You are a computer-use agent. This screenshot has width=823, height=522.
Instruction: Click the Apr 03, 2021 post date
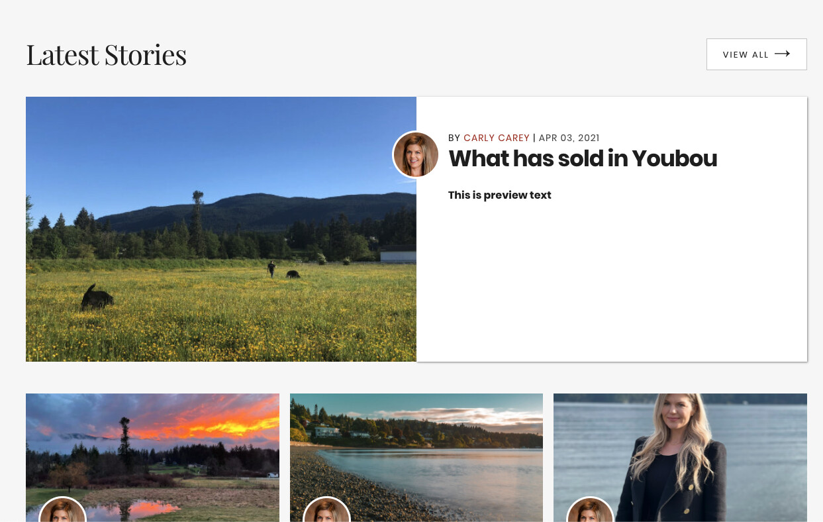(x=569, y=138)
